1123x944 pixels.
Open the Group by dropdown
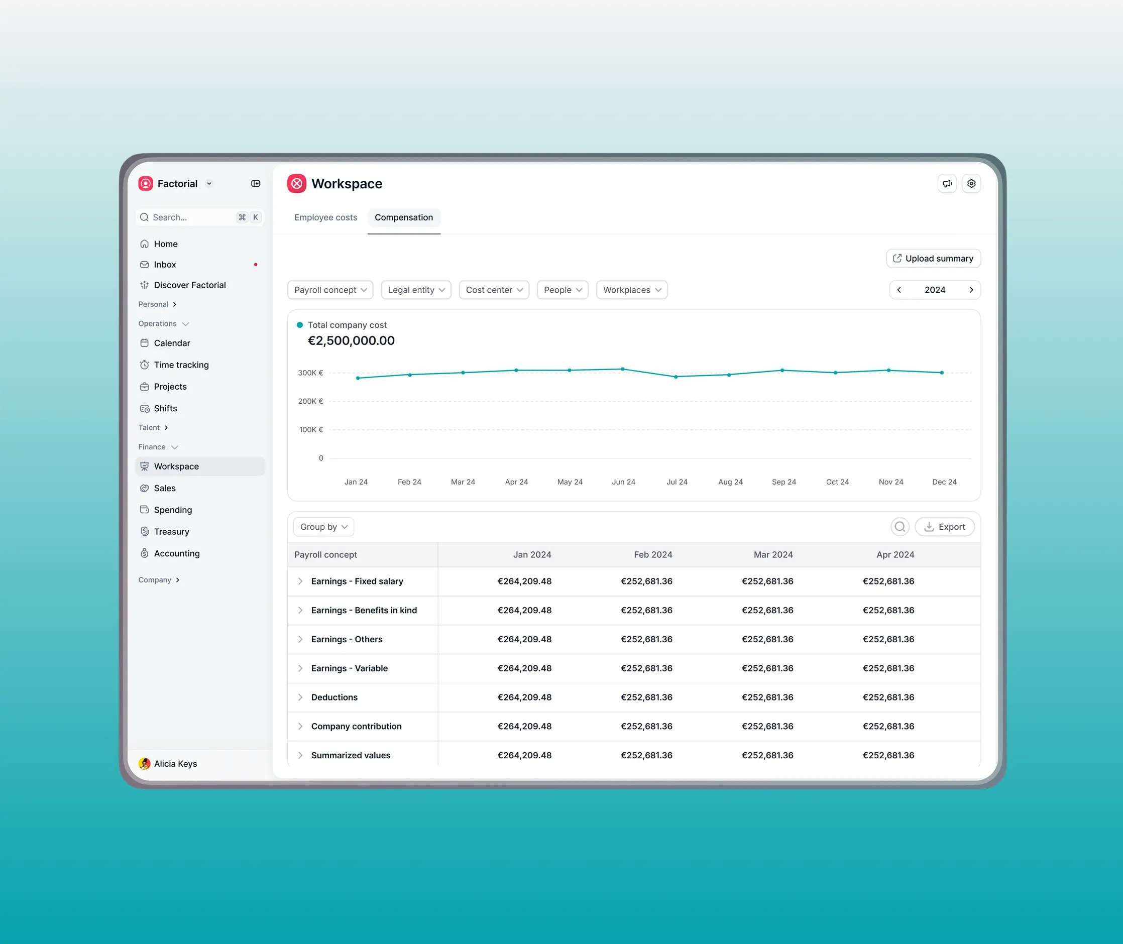323,527
